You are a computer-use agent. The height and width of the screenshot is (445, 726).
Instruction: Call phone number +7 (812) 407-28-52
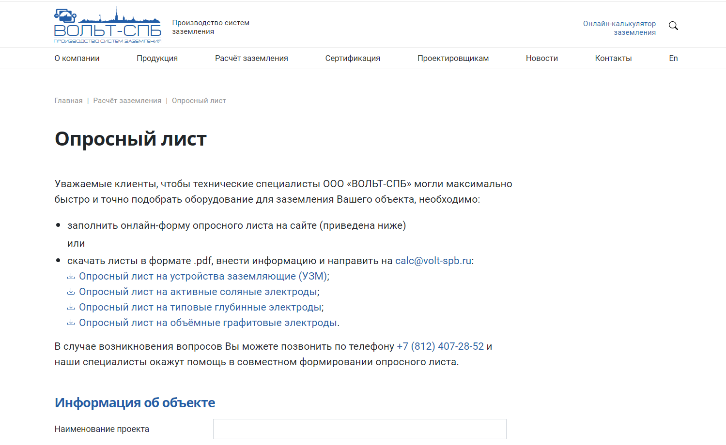coord(440,346)
